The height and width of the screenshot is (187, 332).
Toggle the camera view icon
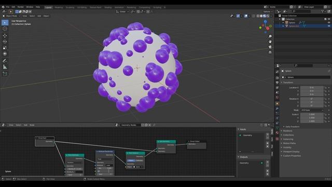[x=270, y=47]
